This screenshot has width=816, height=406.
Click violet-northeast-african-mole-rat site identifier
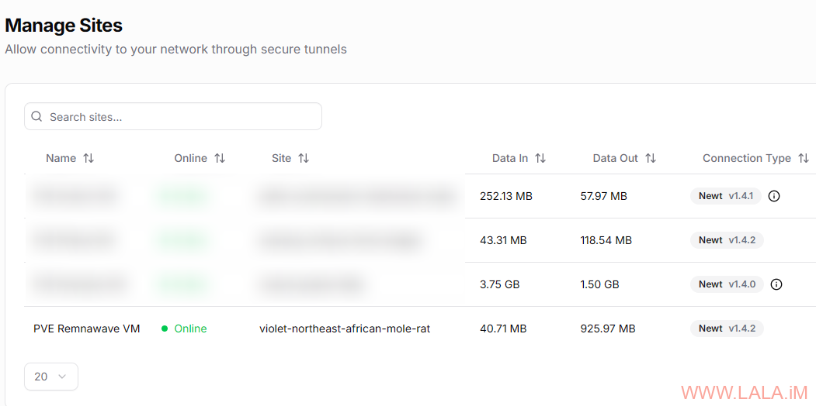[x=345, y=329]
